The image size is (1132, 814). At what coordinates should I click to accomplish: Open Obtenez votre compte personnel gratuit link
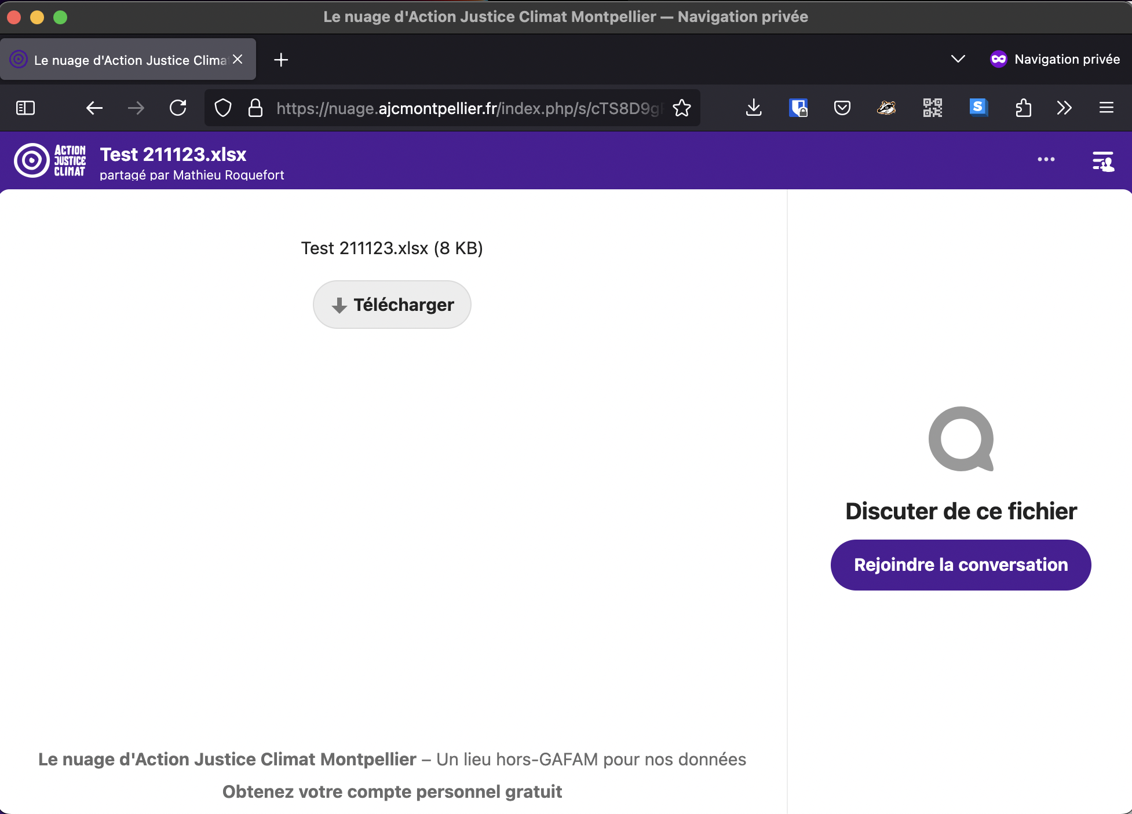[392, 791]
